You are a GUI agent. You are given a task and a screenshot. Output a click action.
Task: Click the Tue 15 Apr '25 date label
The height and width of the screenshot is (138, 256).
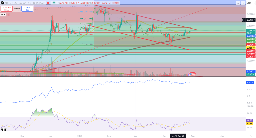(x=178, y=136)
